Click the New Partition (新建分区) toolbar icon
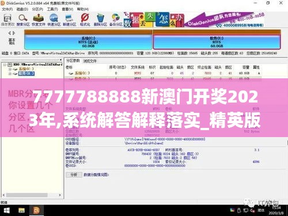This screenshot has width=288, height=216. 70,20
